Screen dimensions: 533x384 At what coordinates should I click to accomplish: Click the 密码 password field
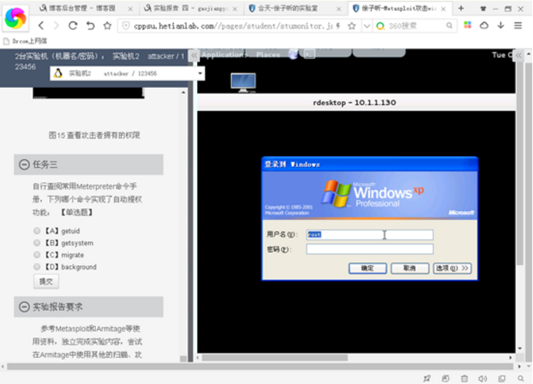click(x=369, y=250)
